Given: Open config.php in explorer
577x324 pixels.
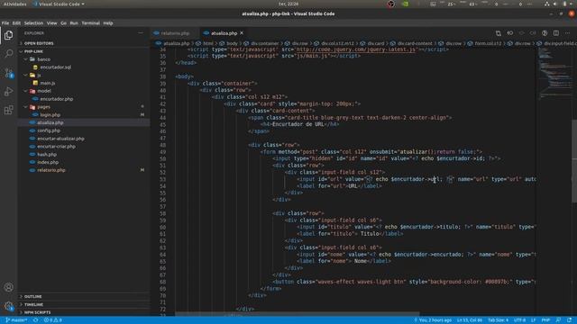Looking at the screenshot, I should point(49,130).
